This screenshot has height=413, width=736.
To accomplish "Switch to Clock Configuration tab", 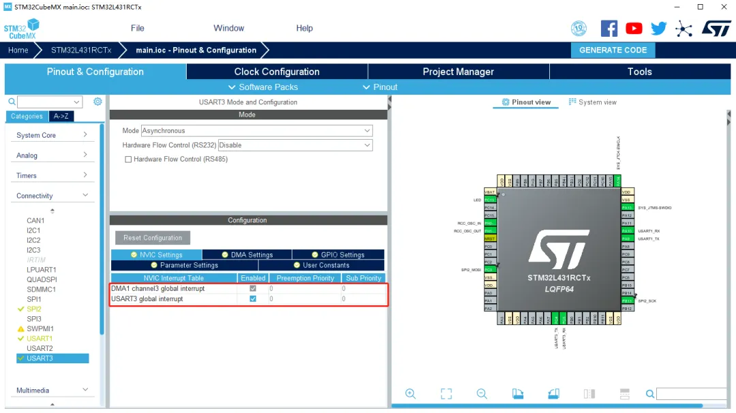I will (x=277, y=72).
